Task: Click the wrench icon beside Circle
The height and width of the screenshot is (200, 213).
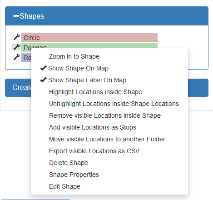Action: (x=17, y=37)
